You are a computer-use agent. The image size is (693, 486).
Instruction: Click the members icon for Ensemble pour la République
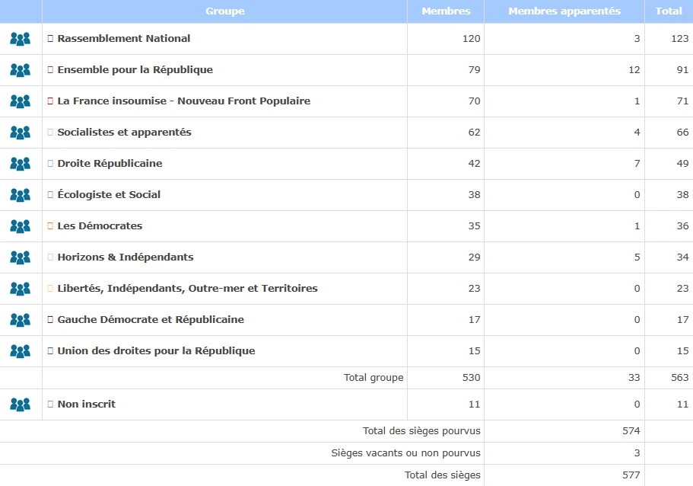point(21,70)
